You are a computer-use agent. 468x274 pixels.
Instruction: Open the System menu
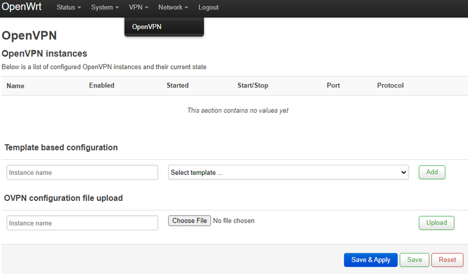coord(105,8)
